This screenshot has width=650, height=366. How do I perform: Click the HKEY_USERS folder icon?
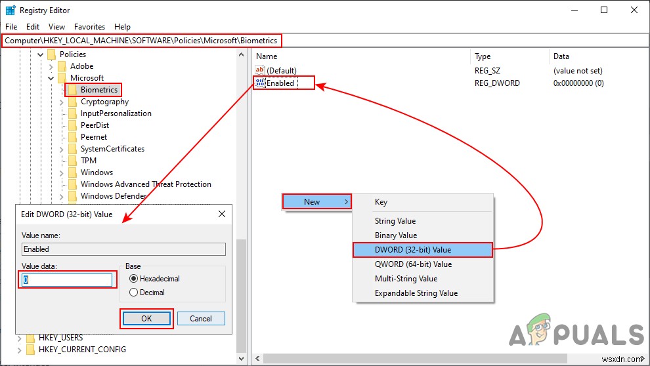[31, 338]
